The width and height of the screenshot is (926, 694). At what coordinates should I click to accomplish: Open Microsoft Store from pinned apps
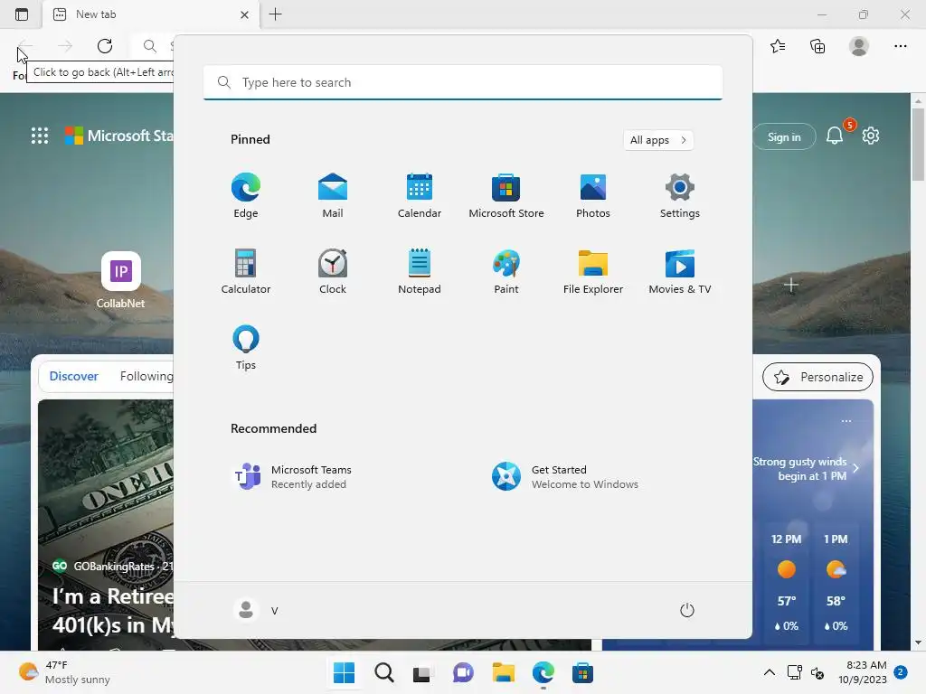click(x=506, y=195)
